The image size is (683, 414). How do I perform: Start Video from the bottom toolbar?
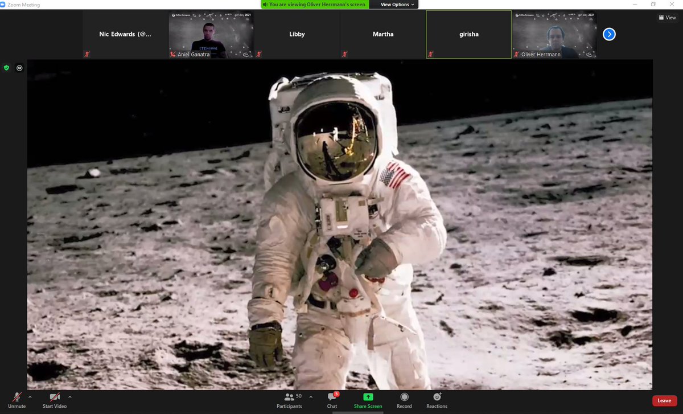point(55,400)
